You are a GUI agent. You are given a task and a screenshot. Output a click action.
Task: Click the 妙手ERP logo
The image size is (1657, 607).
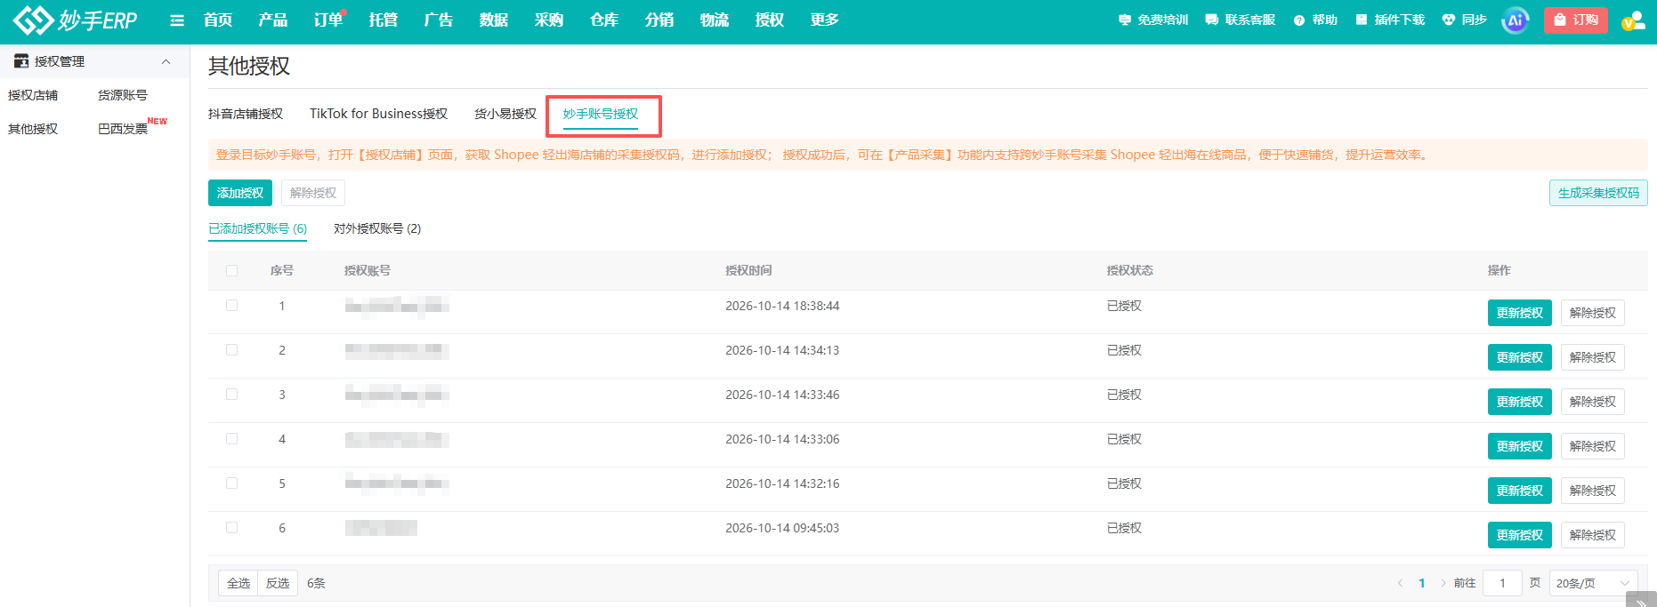(76, 20)
